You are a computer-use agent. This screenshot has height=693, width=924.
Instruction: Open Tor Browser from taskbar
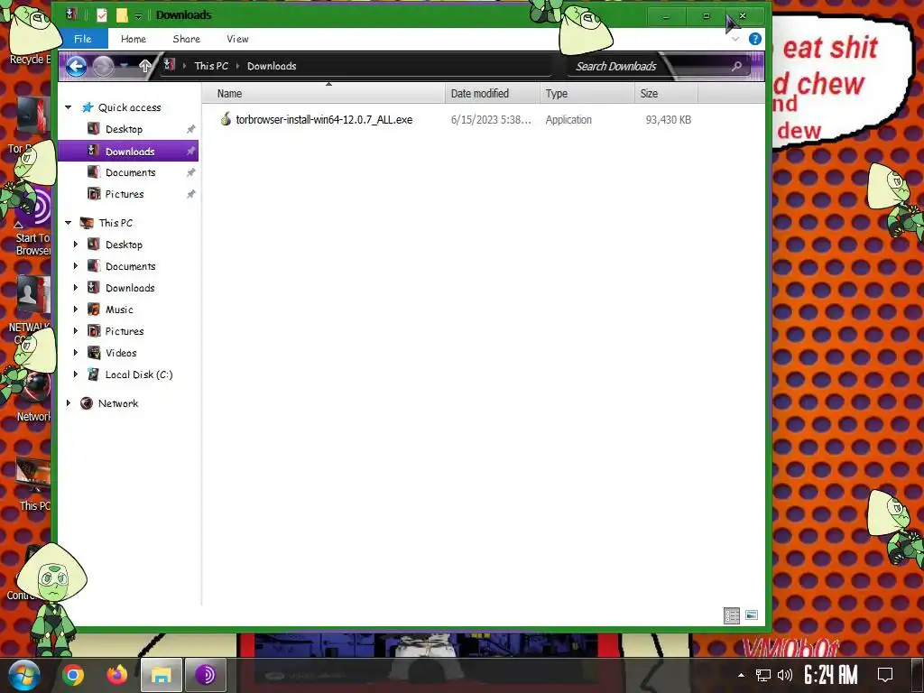click(205, 675)
